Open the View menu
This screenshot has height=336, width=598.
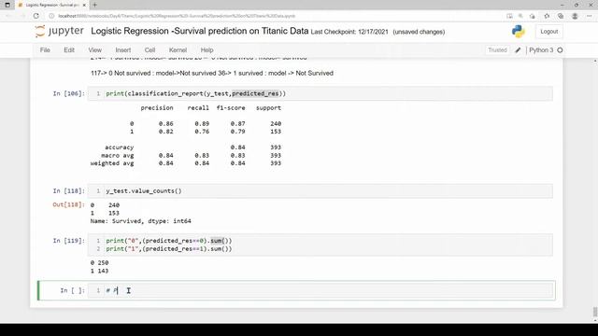(x=95, y=49)
